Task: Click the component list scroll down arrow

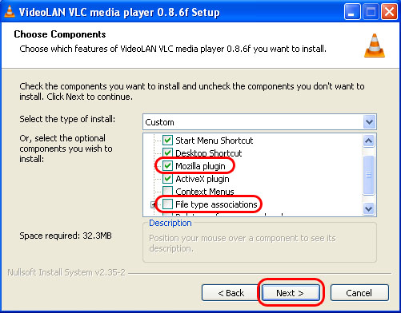Action: [368, 208]
